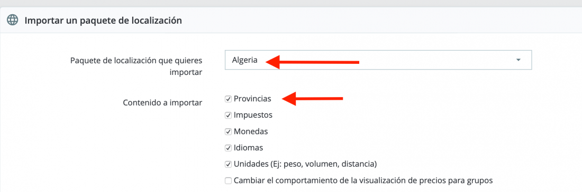The image size is (582, 192).
Task: Click the red arrow pointing at Provincias
Action: 313,99
